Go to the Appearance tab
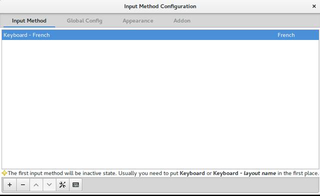The height and width of the screenshot is (196, 320). click(x=138, y=20)
